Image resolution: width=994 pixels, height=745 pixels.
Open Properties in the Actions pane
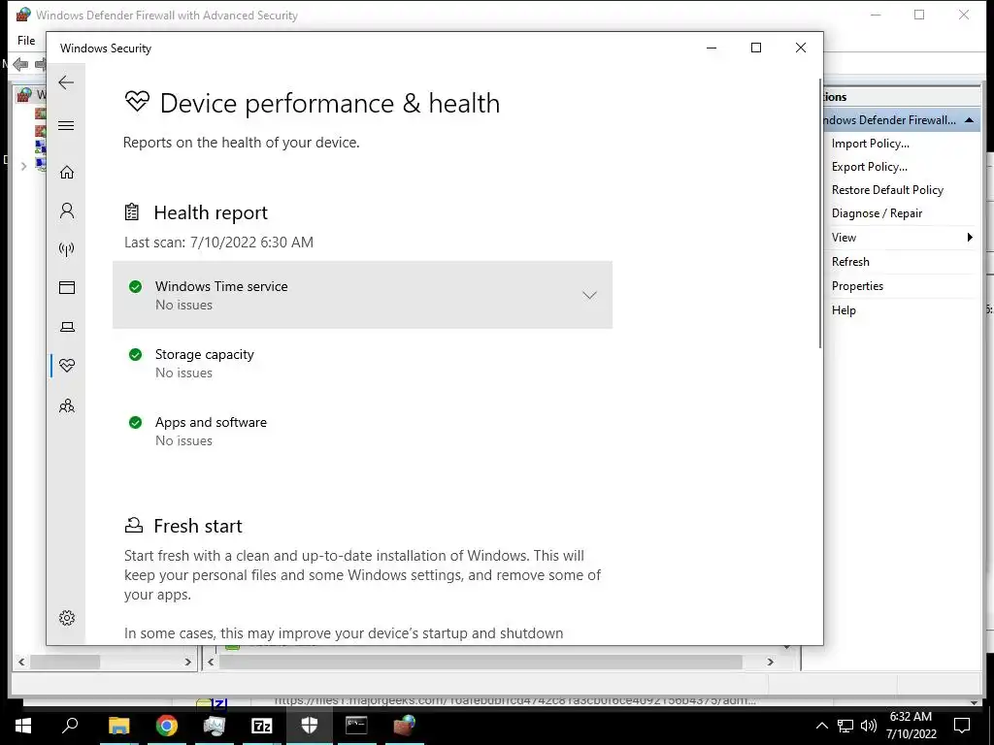[x=857, y=286]
